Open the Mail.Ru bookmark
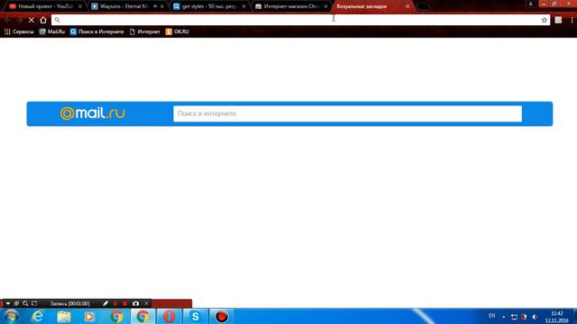 (52, 31)
